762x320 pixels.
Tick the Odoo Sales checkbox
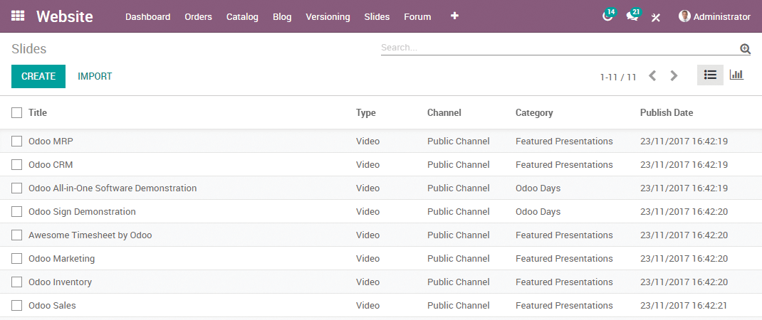pyautogui.click(x=17, y=306)
